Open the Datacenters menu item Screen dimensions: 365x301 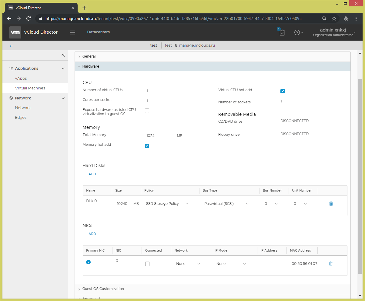(99, 32)
